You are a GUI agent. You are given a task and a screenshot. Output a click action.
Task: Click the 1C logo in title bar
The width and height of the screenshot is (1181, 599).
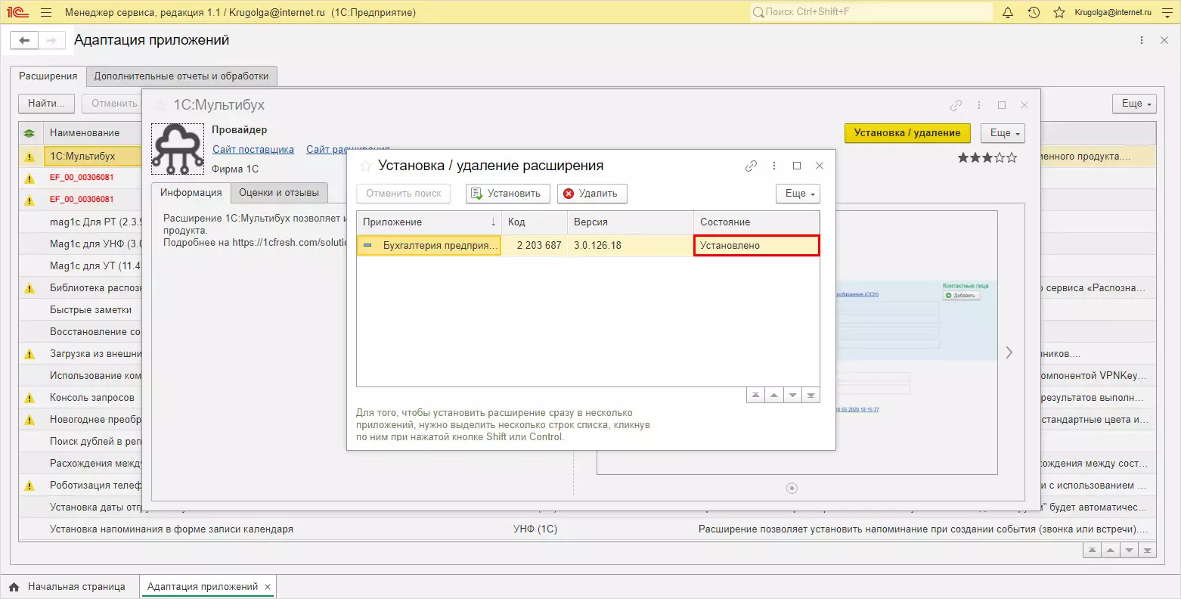(x=17, y=12)
